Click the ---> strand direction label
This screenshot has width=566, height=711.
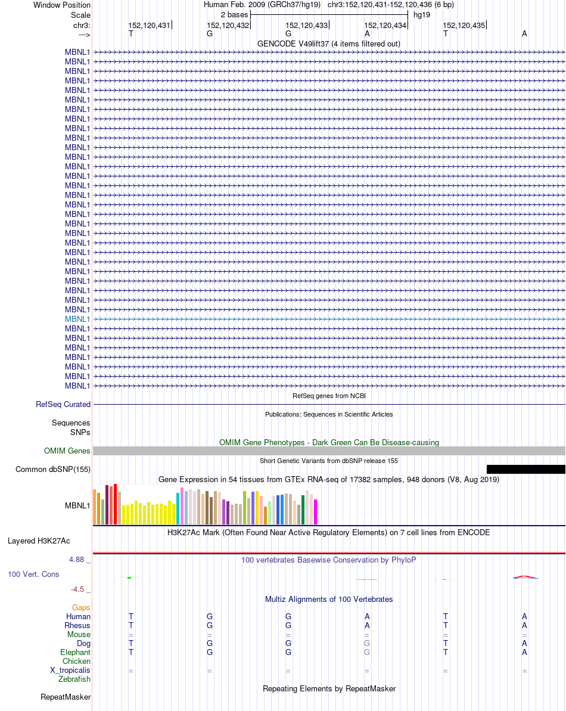(x=84, y=35)
